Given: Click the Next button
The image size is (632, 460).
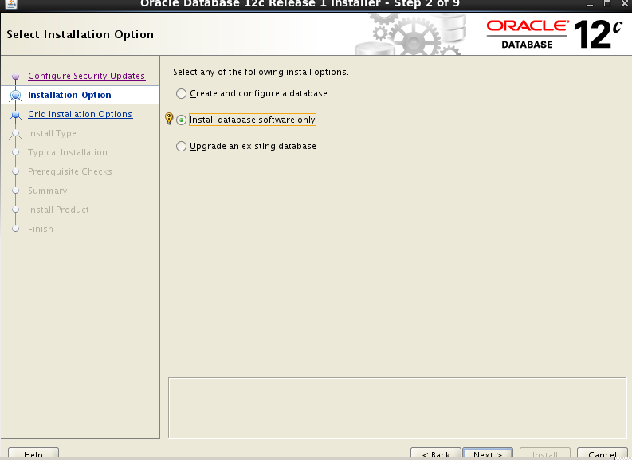Looking at the screenshot, I should (488, 454).
